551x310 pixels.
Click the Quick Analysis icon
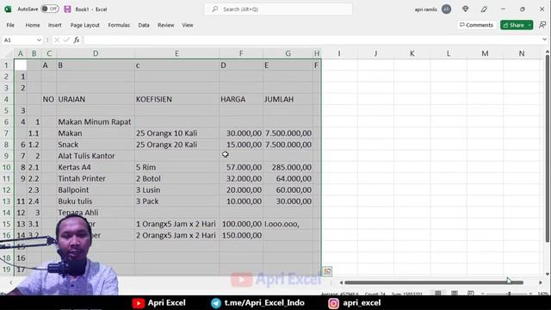pos(327,271)
